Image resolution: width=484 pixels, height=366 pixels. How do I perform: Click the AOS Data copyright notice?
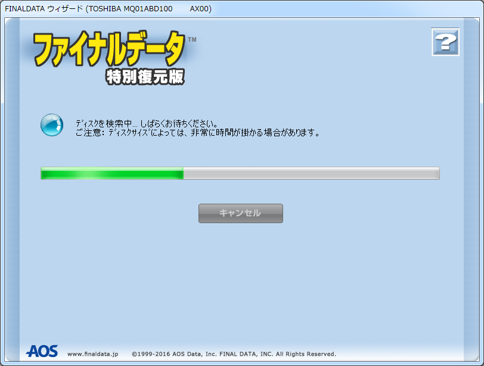point(234,352)
